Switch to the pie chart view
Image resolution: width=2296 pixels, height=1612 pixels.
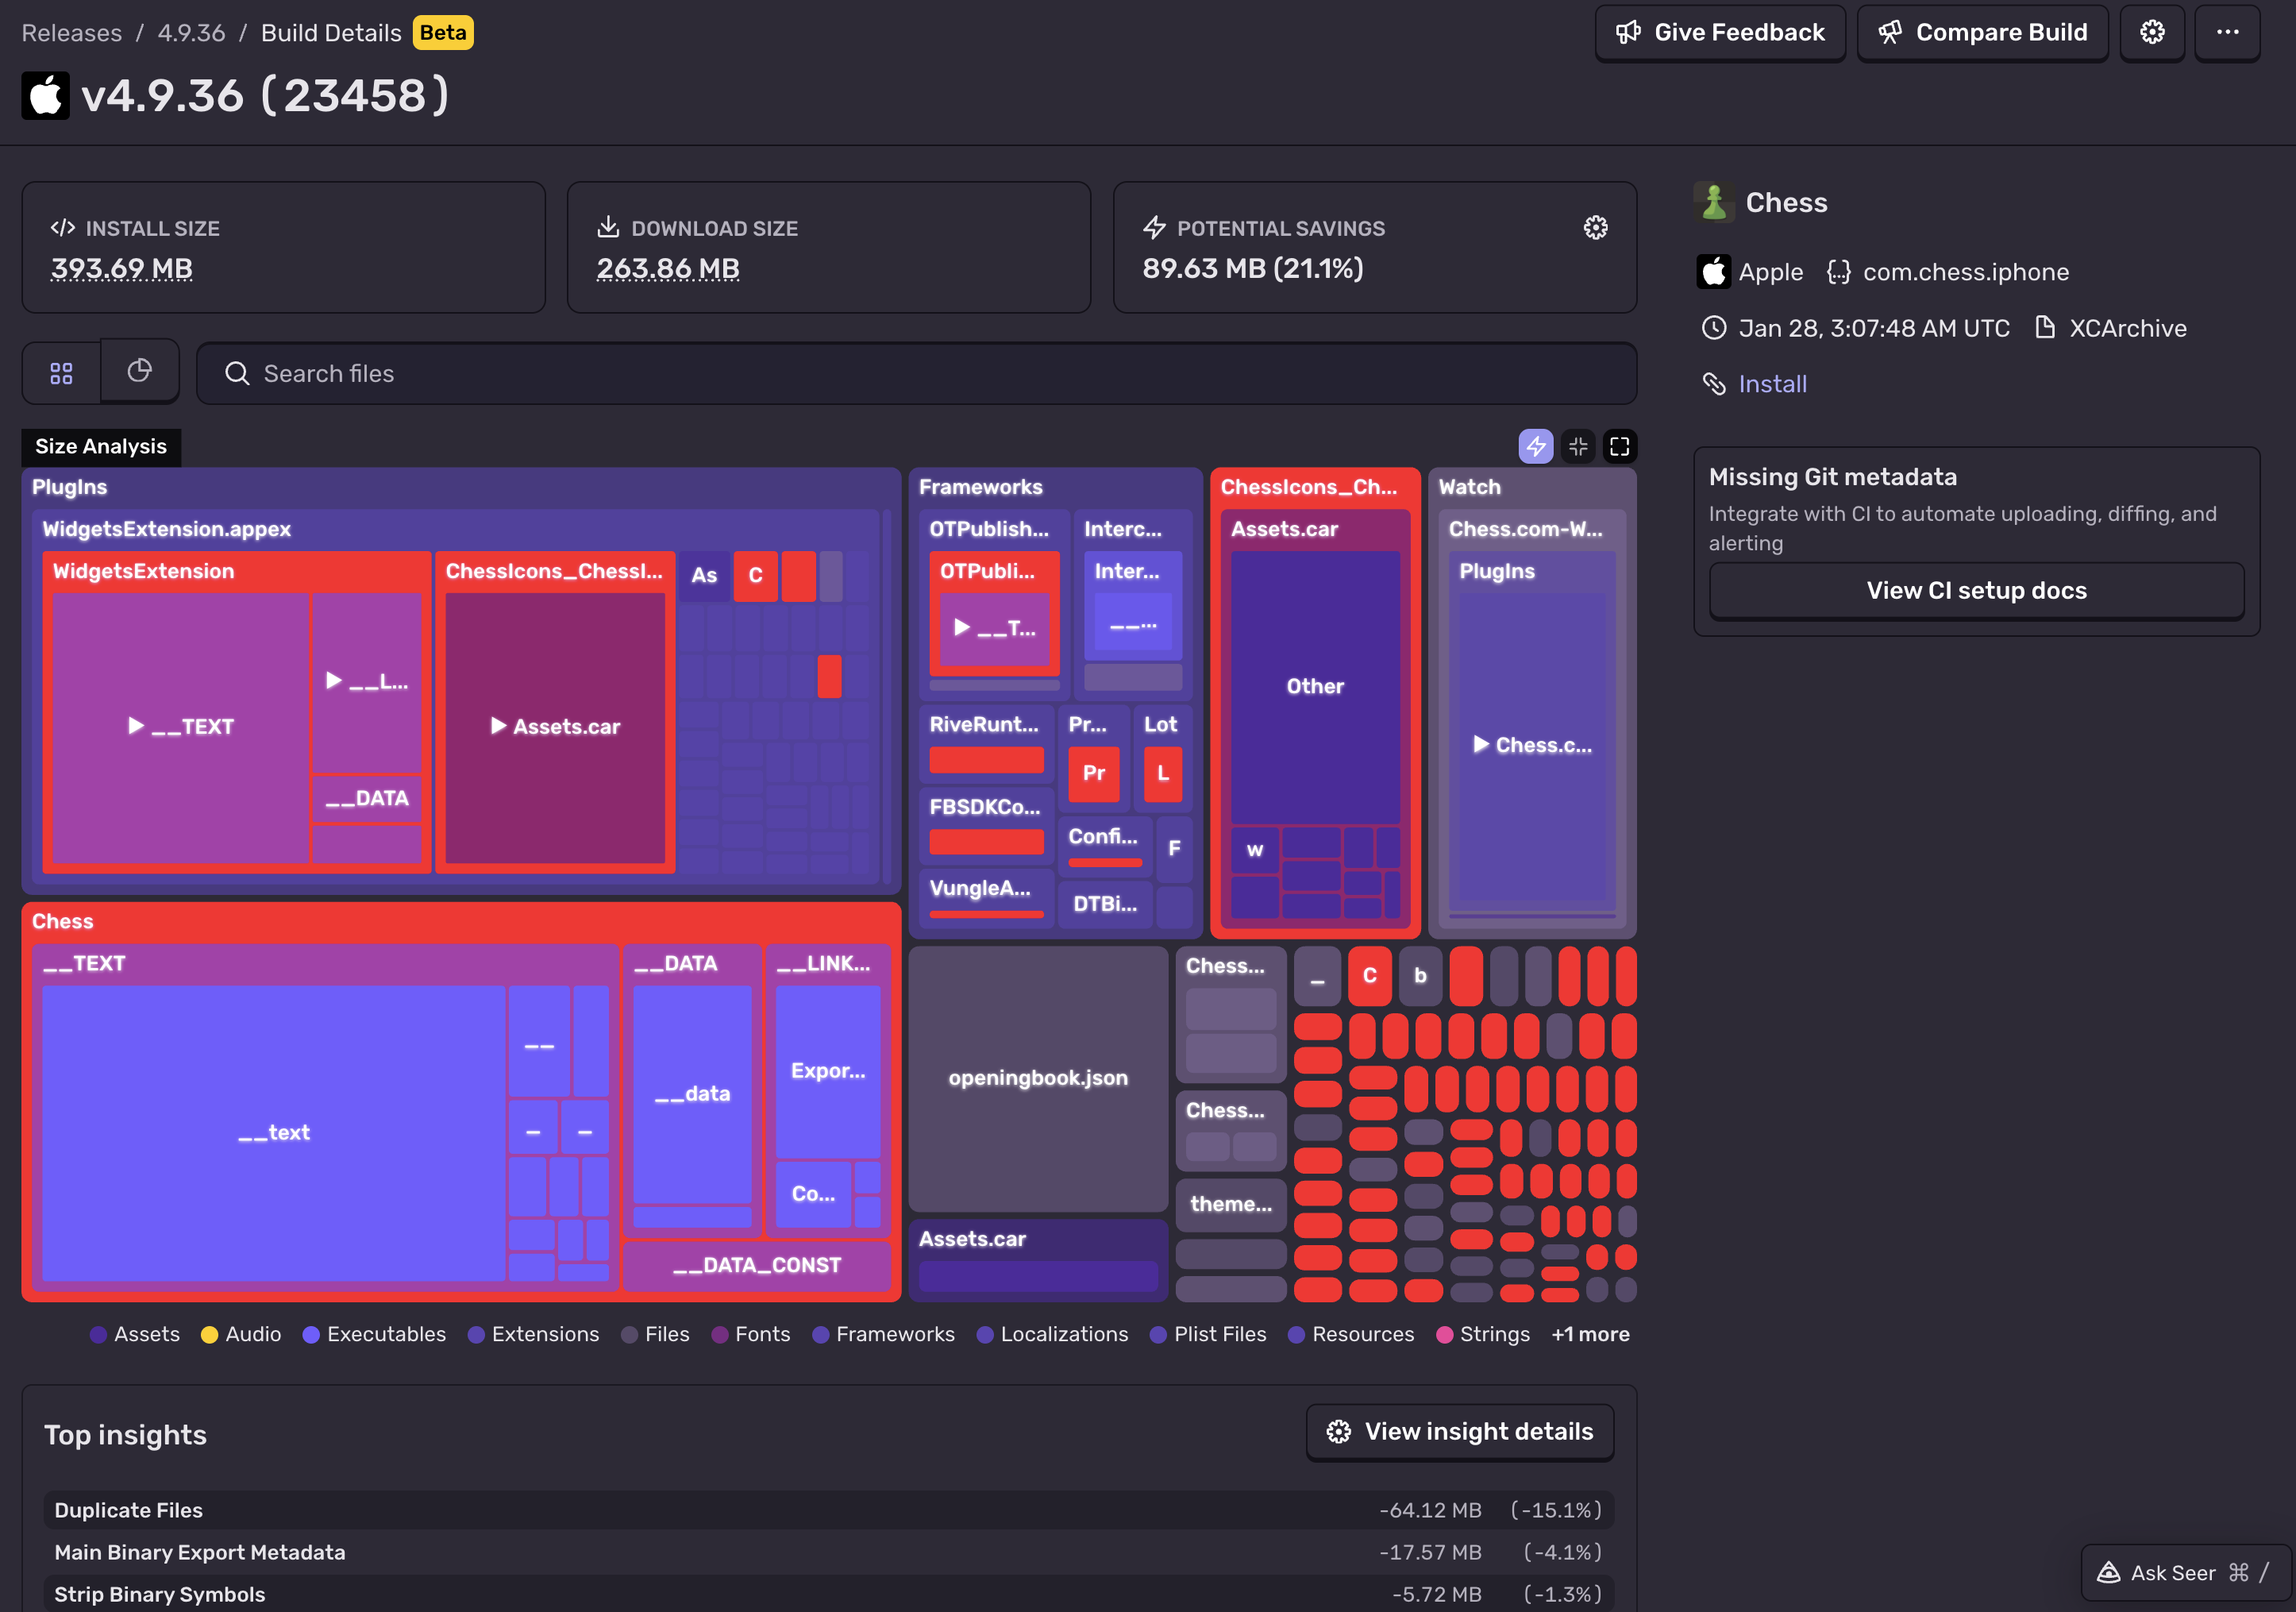click(140, 372)
